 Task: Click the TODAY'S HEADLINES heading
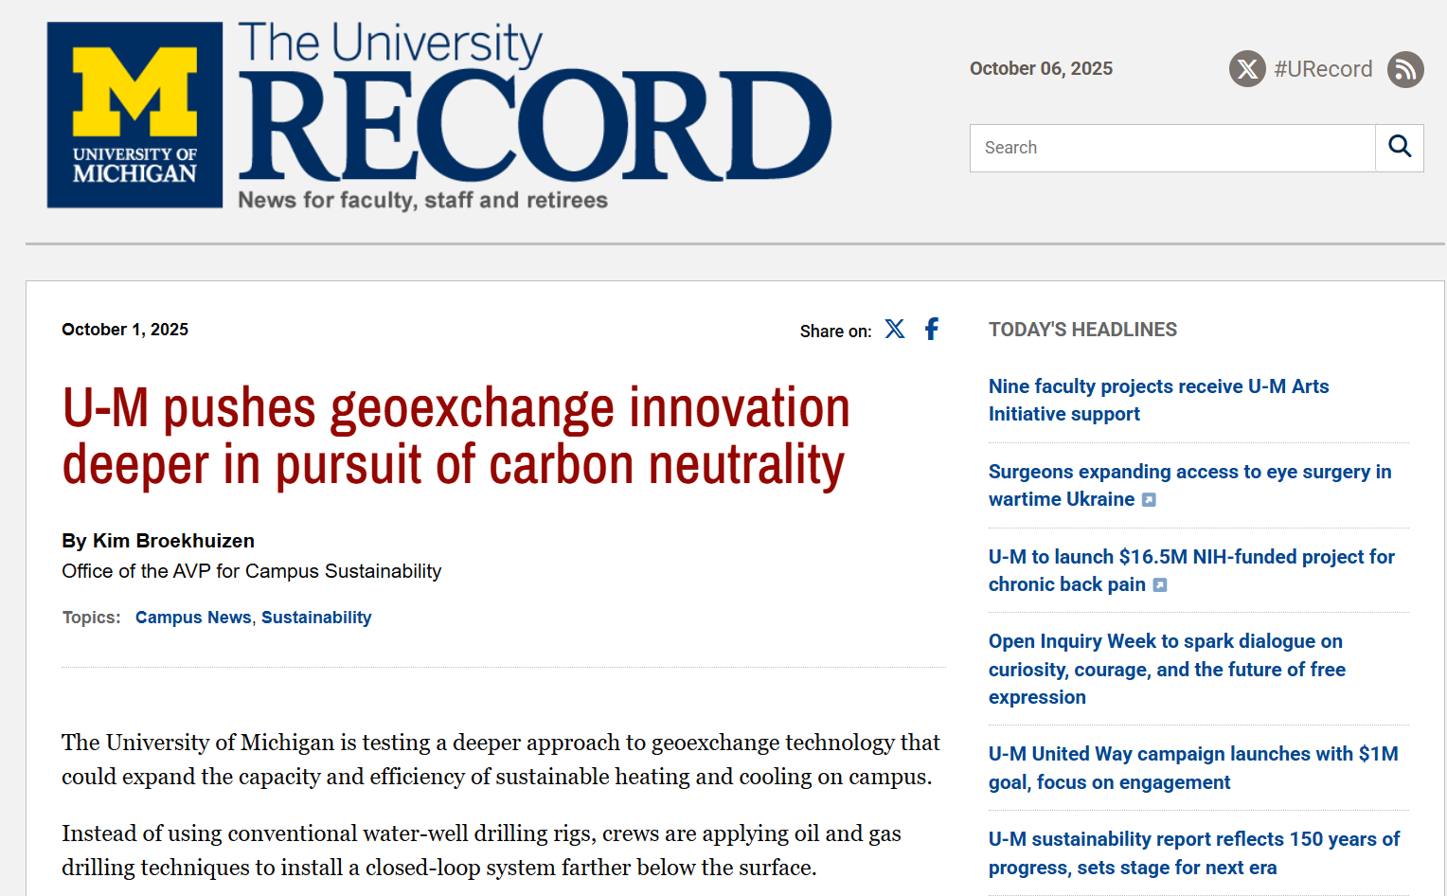1082,330
